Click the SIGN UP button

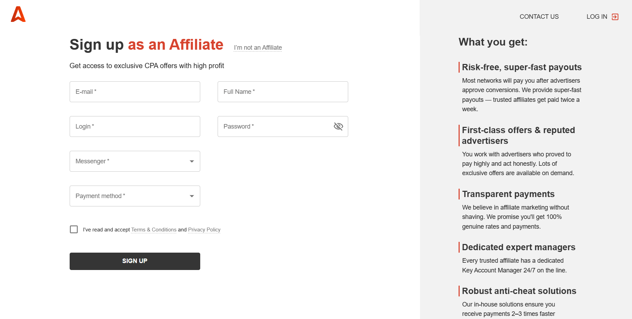coord(135,261)
